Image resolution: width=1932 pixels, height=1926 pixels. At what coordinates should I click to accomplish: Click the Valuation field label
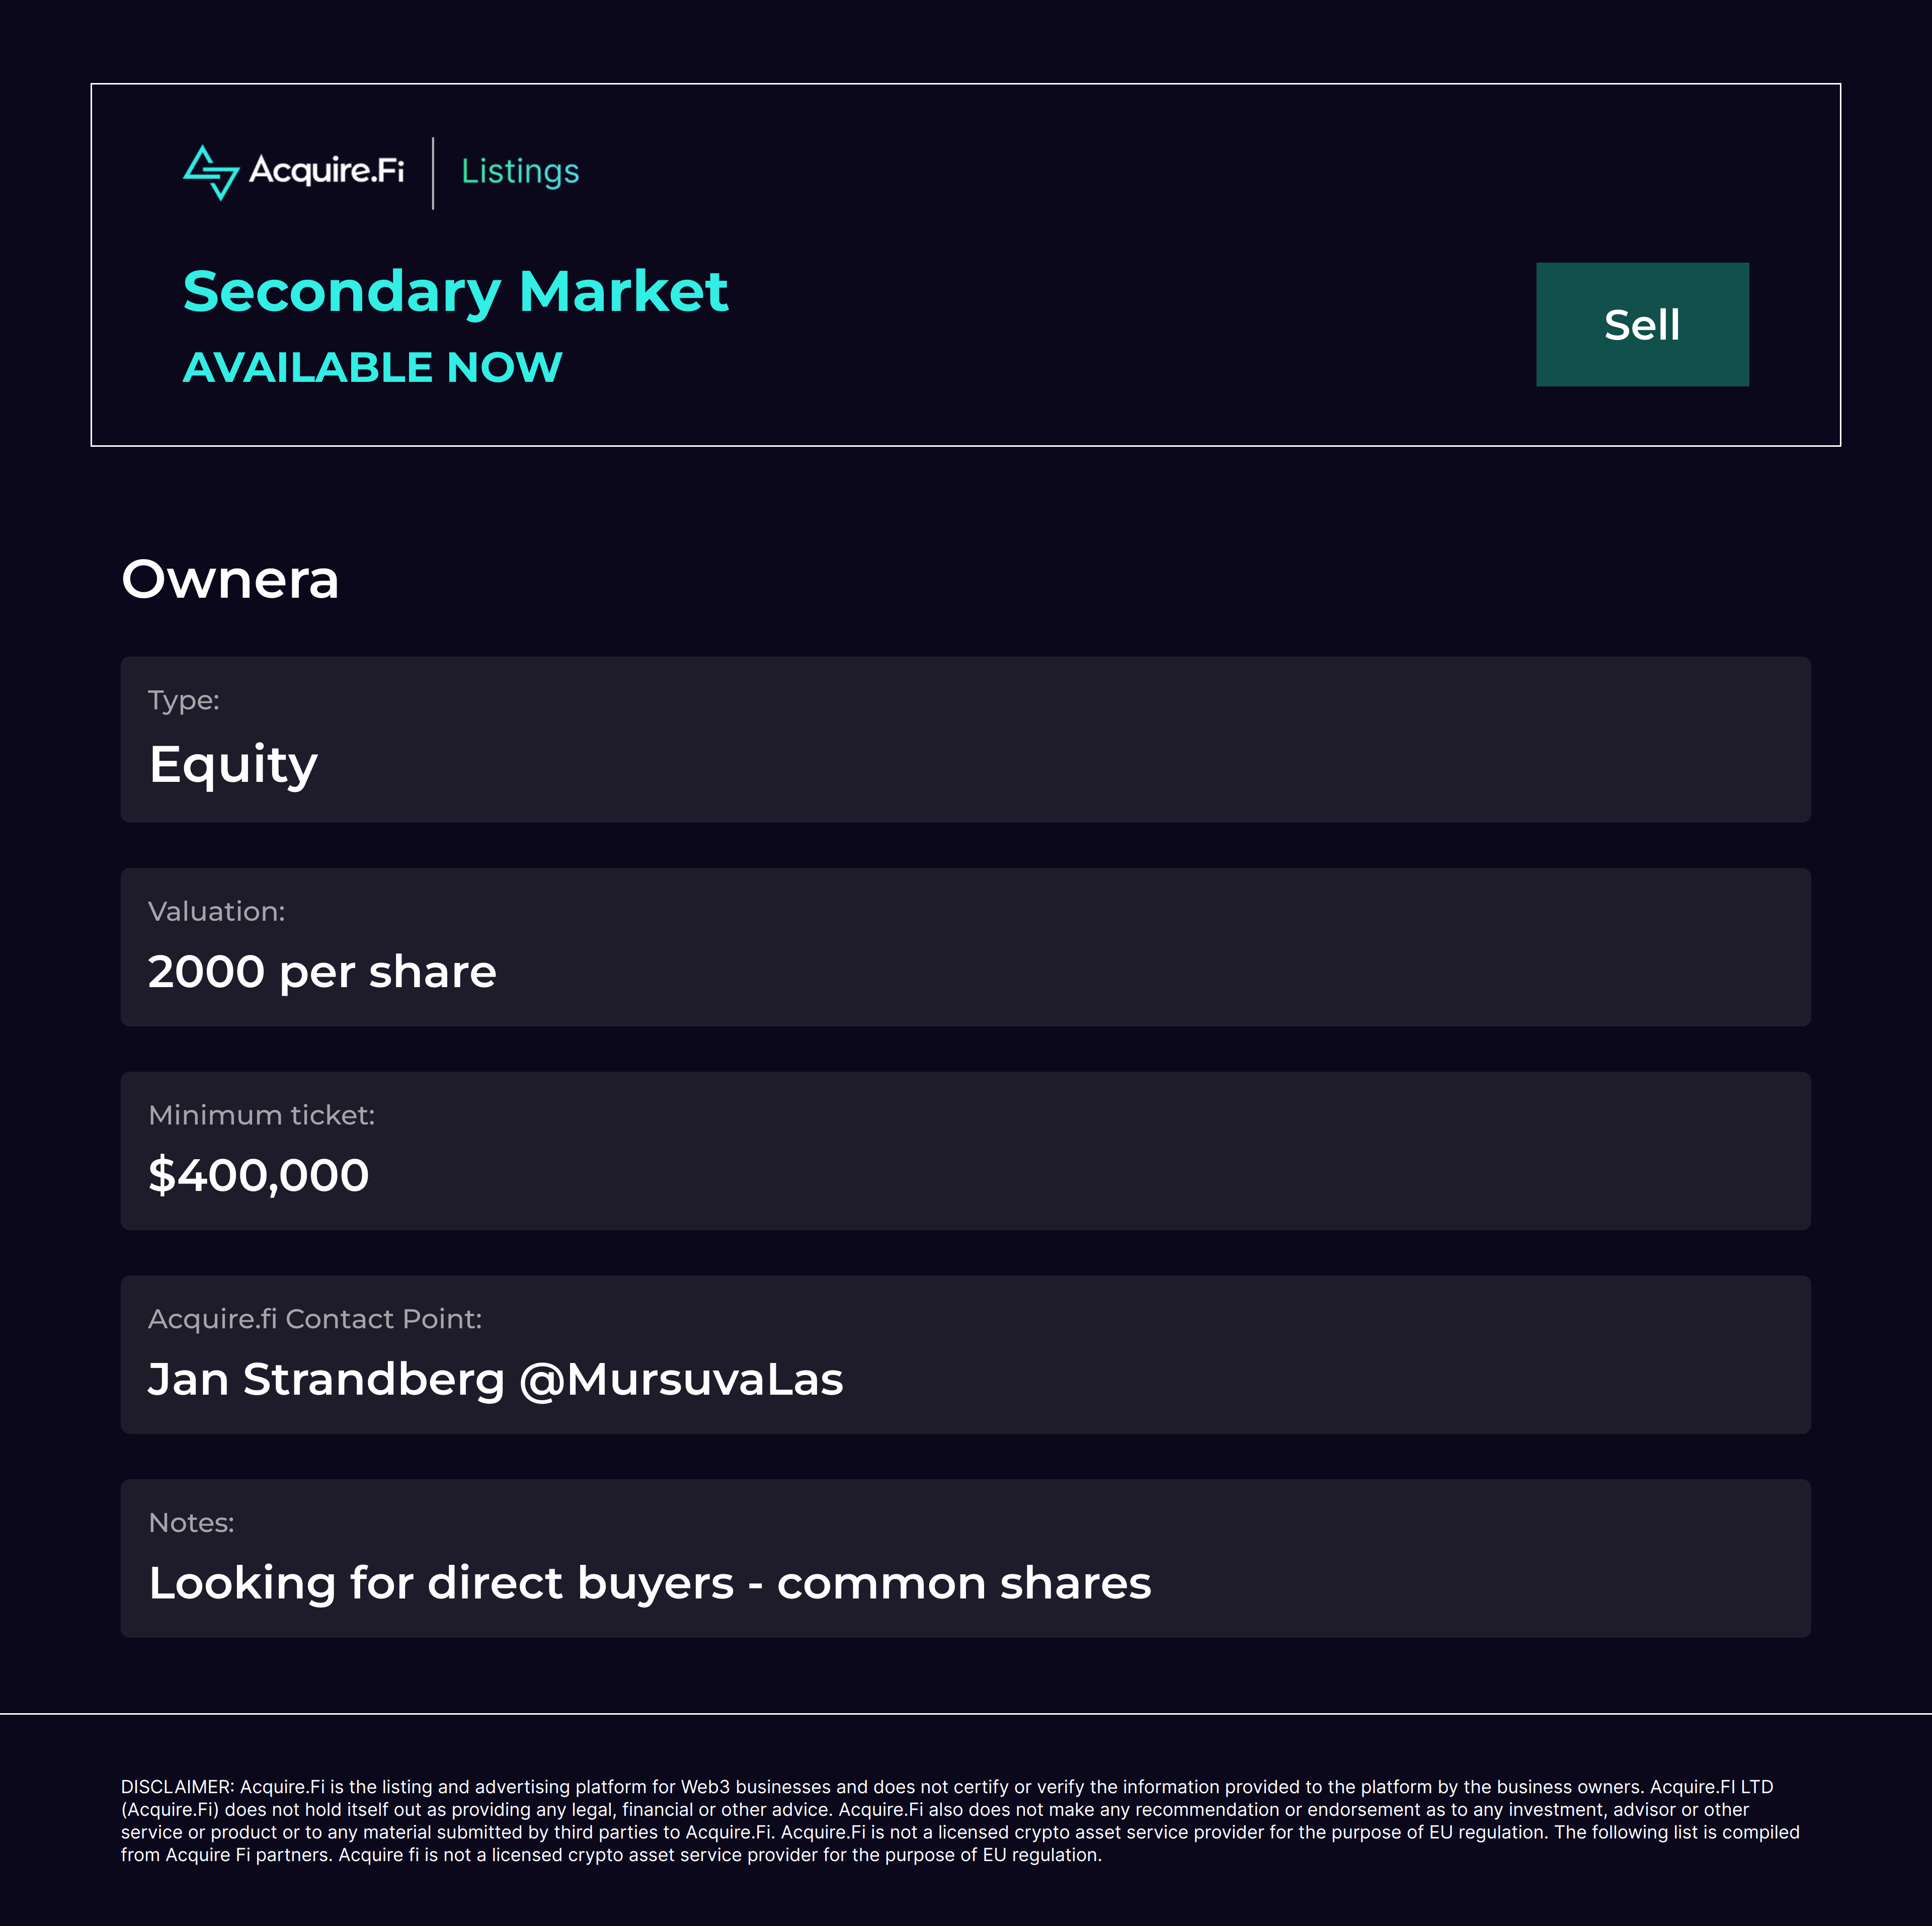pyautogui.click(x=216, y=912)
